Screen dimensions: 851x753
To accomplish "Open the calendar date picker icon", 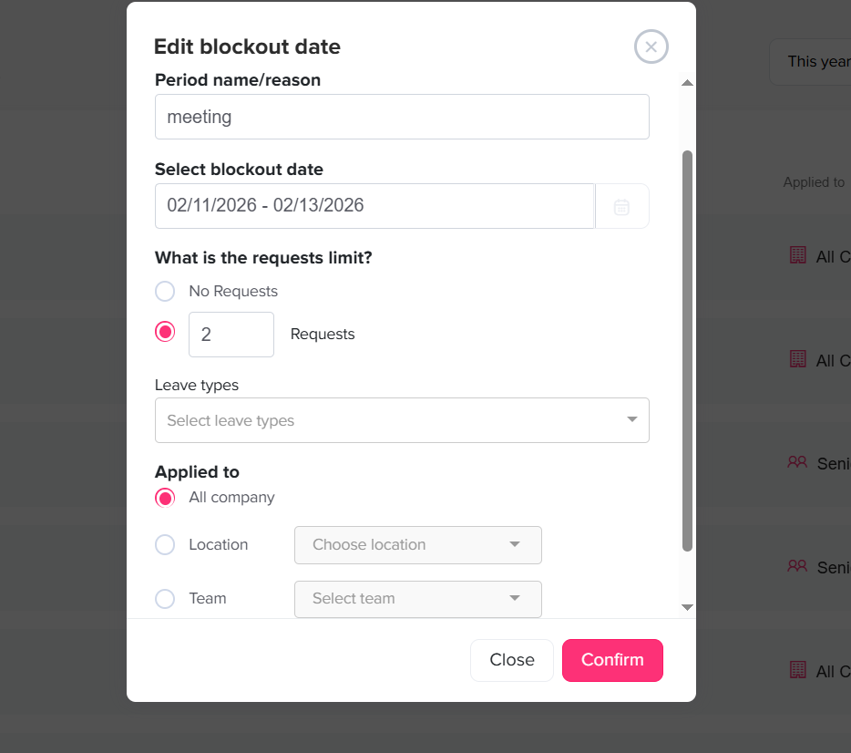I will click(621, 206).
